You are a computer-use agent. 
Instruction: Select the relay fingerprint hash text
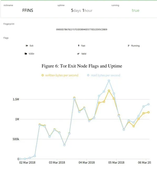tap(82, 29)
